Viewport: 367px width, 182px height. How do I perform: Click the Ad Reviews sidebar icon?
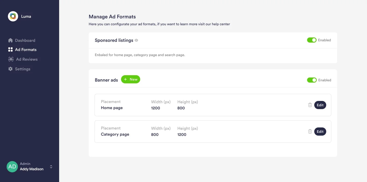point(10,59)
